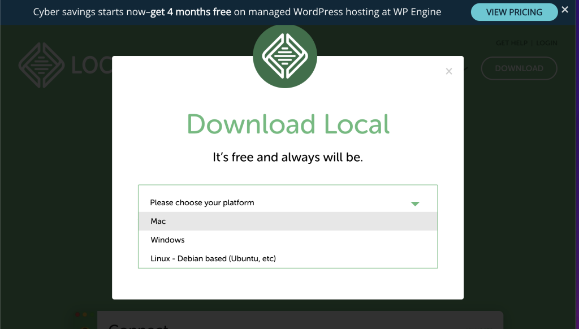579x329 pixels.
Task: Click 'It's free and always will be.' text
Action: coord(288,157)
